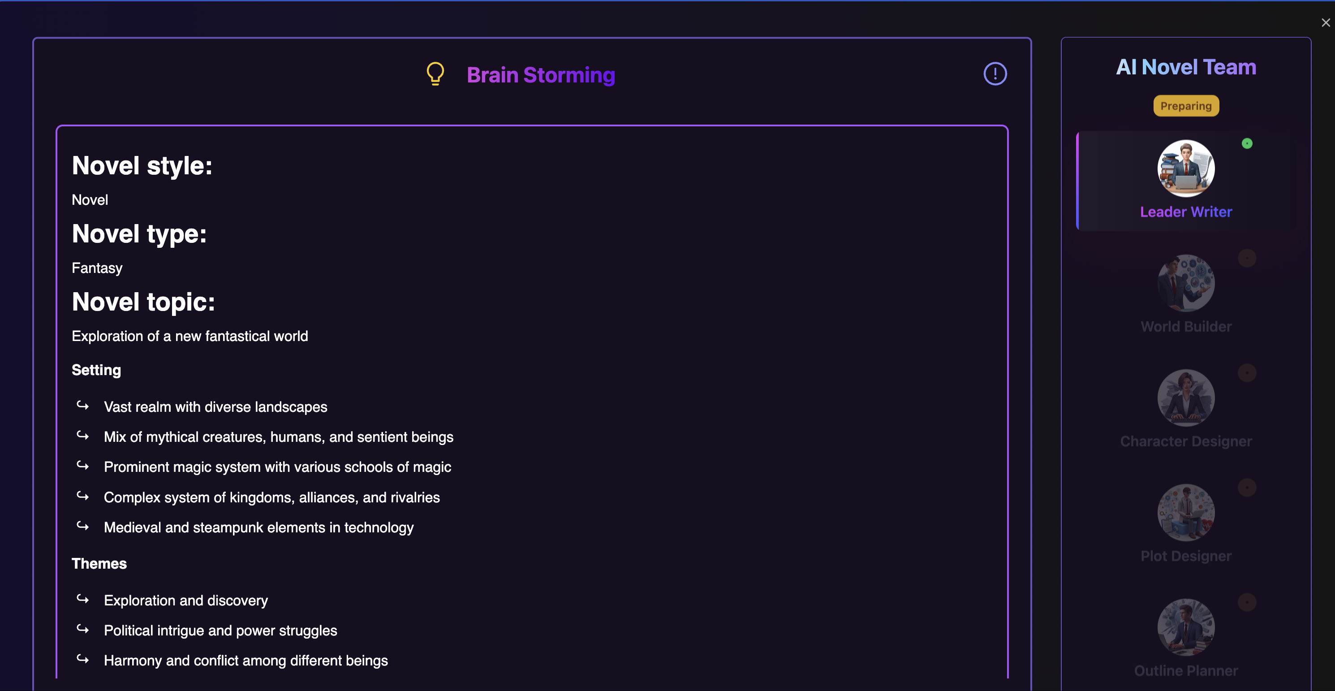Viewport: 1335px width, 691px height.
Task: Select the Character Designer avatar
Action: pos(1186,397)
